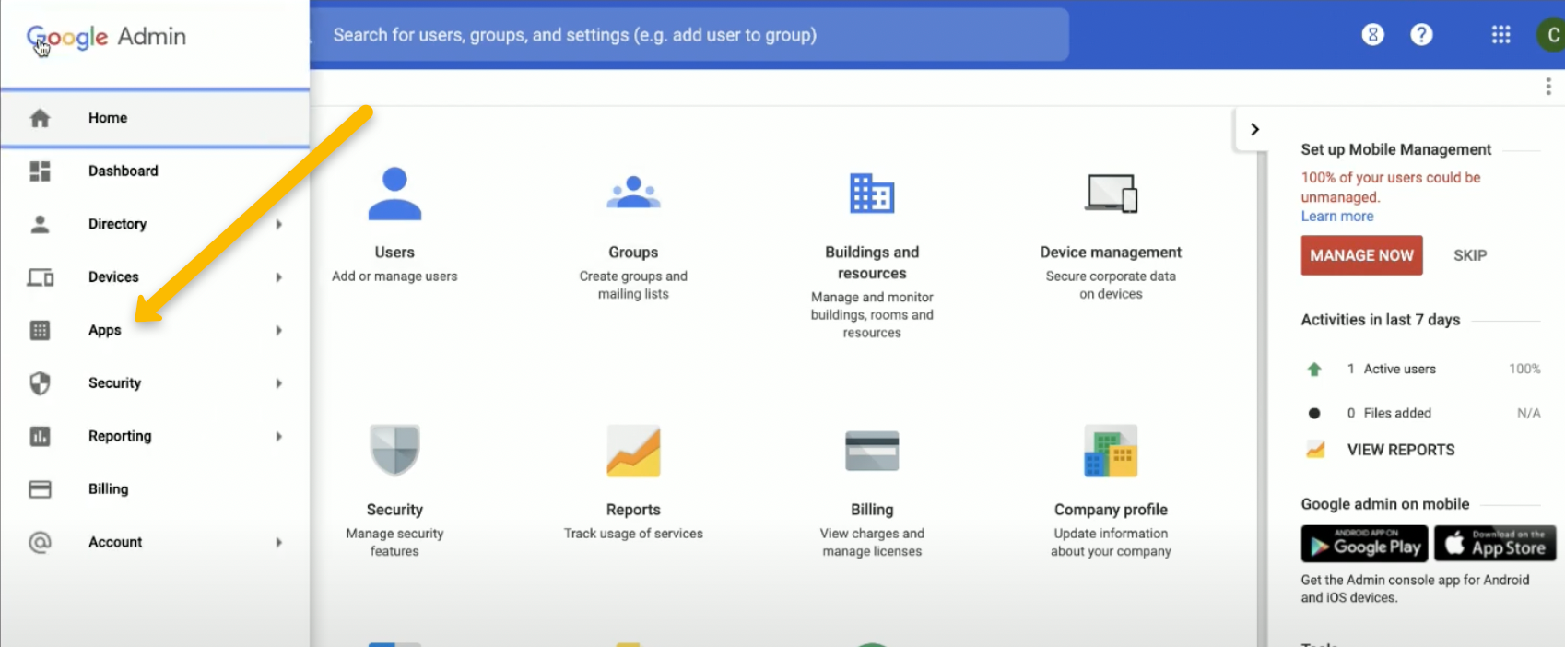Click the Security shield icon in sidebar
The width and height of the screenshot is (1565, 647).
pos(40,382)
